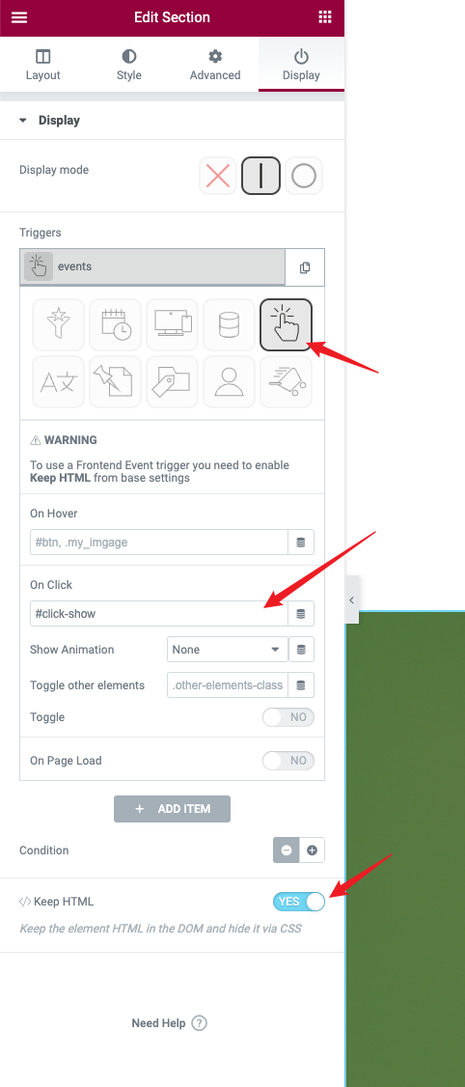This screenshot has width=465, height=1087.
Task: Duplicate the events trigger item
Action: pyautogui.click(x=305, y=266)
